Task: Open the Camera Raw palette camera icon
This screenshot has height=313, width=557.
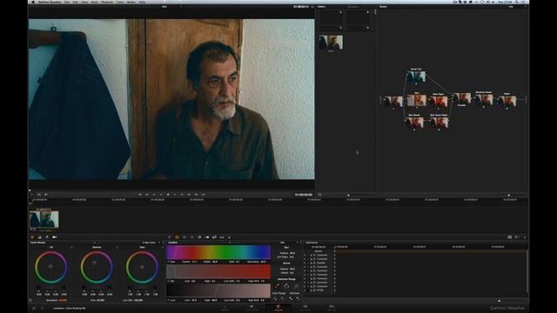Action: 54,237
